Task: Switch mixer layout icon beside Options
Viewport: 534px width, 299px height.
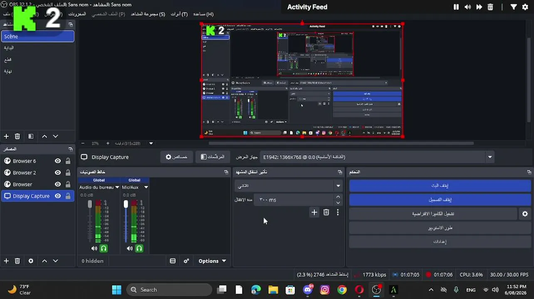Action: 173,261
